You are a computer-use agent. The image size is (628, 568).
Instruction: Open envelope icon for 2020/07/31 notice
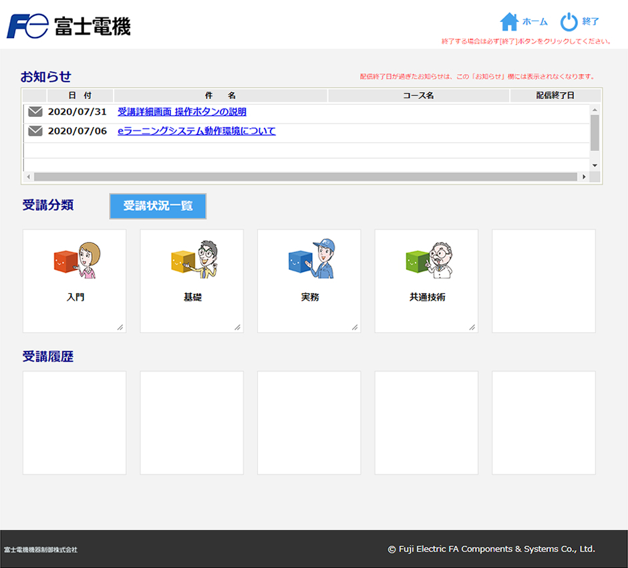pyautogui.click(x=35, y=112)
